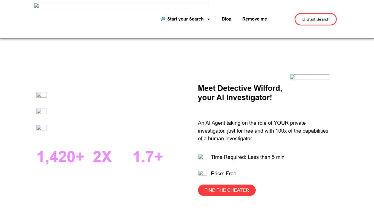Click the Start Search button

(315, 19)
